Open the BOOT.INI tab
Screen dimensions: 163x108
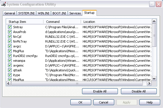[59, 13]
